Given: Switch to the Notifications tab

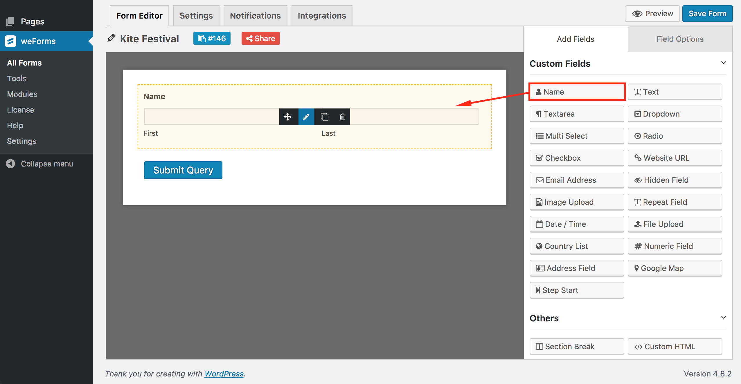Looking at the screenshot, I should click(x=255, y=15).
